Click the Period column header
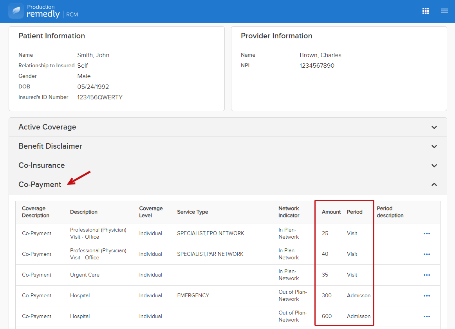The width and height of the screenshot is (455, 329). pos(355,212)
